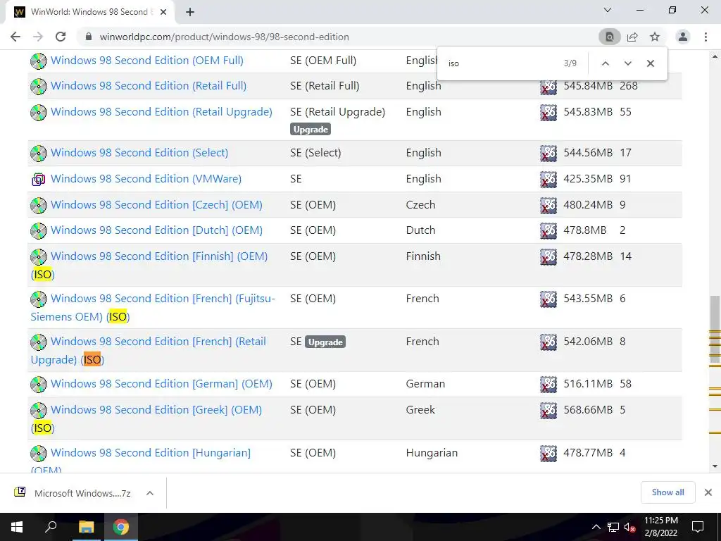The width and height of the screenshot is (721, 541).
Task: Click the disc icon for Retail Full row
Action: (x=39, y=86)
